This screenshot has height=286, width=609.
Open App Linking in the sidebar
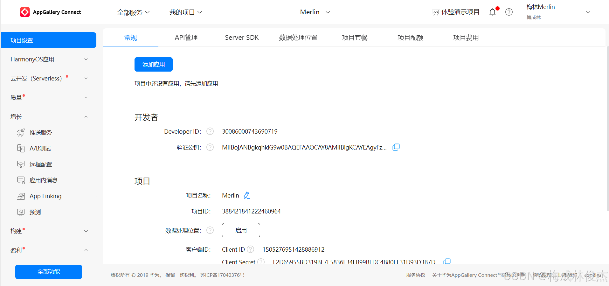tap(45, 196)
